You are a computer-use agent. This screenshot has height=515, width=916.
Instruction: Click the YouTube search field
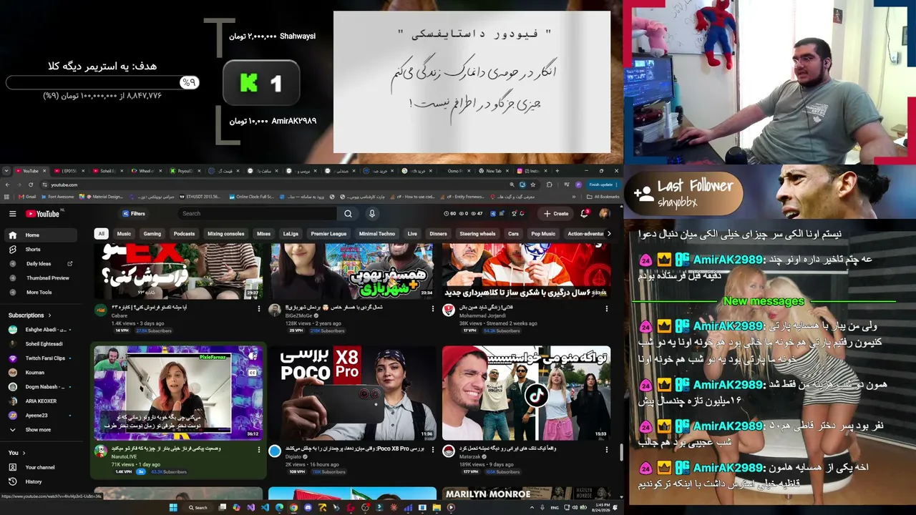(258, 214)
